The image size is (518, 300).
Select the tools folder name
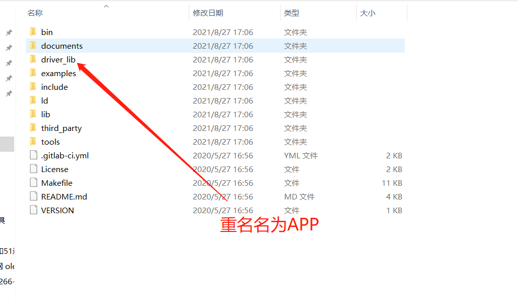coord(51,142)
